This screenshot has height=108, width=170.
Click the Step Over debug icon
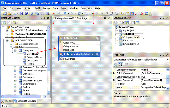tap(111, 13)
